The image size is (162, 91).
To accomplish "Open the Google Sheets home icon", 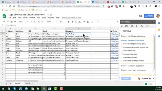I will tap(4, 16).
